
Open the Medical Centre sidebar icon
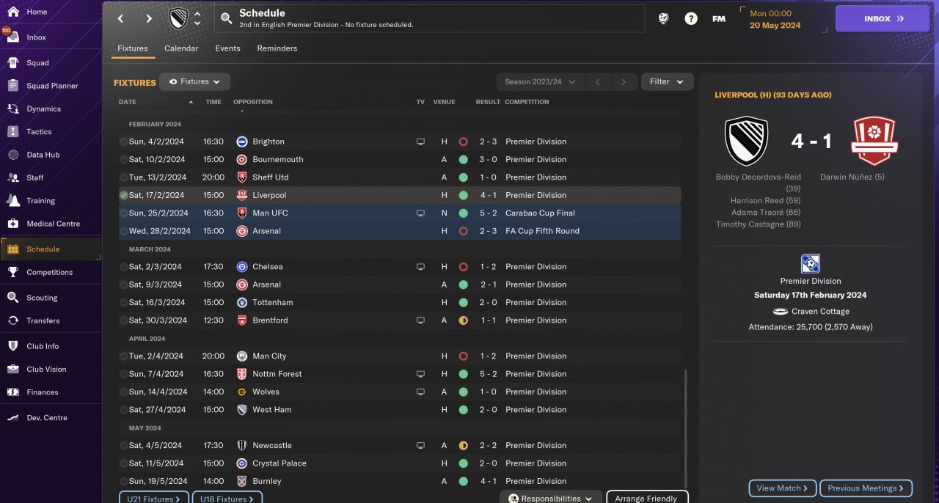point(12,224)
